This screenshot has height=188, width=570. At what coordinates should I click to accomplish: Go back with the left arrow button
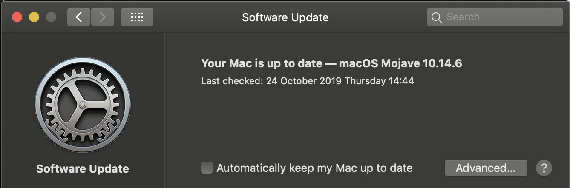tap(78, 17)
